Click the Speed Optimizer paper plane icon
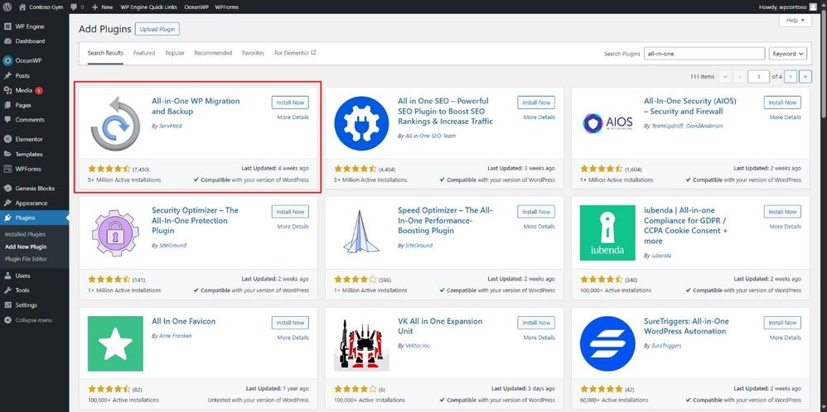Viewport: 827px width, 412px height. 361,232
